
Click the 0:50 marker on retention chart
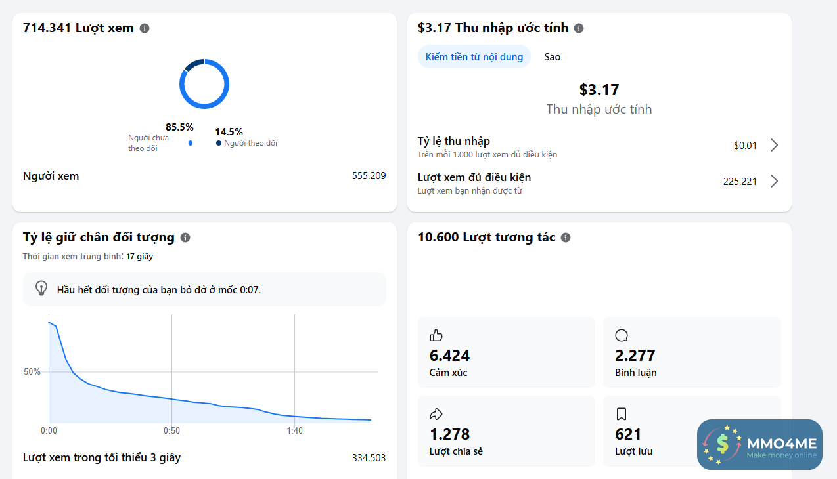(171, 430)
